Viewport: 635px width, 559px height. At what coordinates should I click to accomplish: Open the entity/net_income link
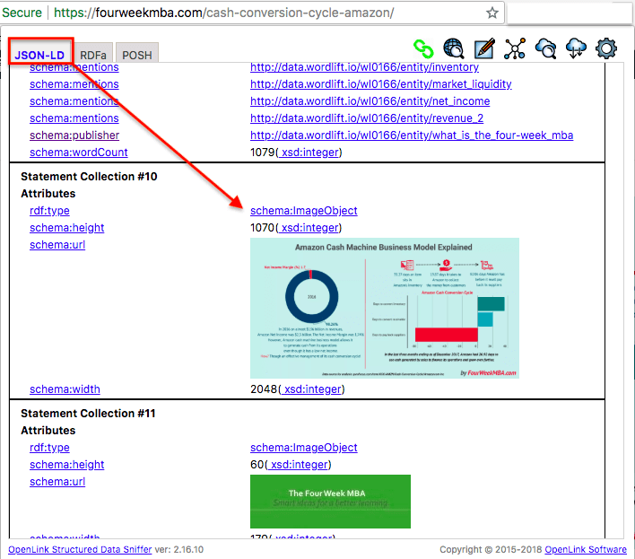[x=370, y=101]
